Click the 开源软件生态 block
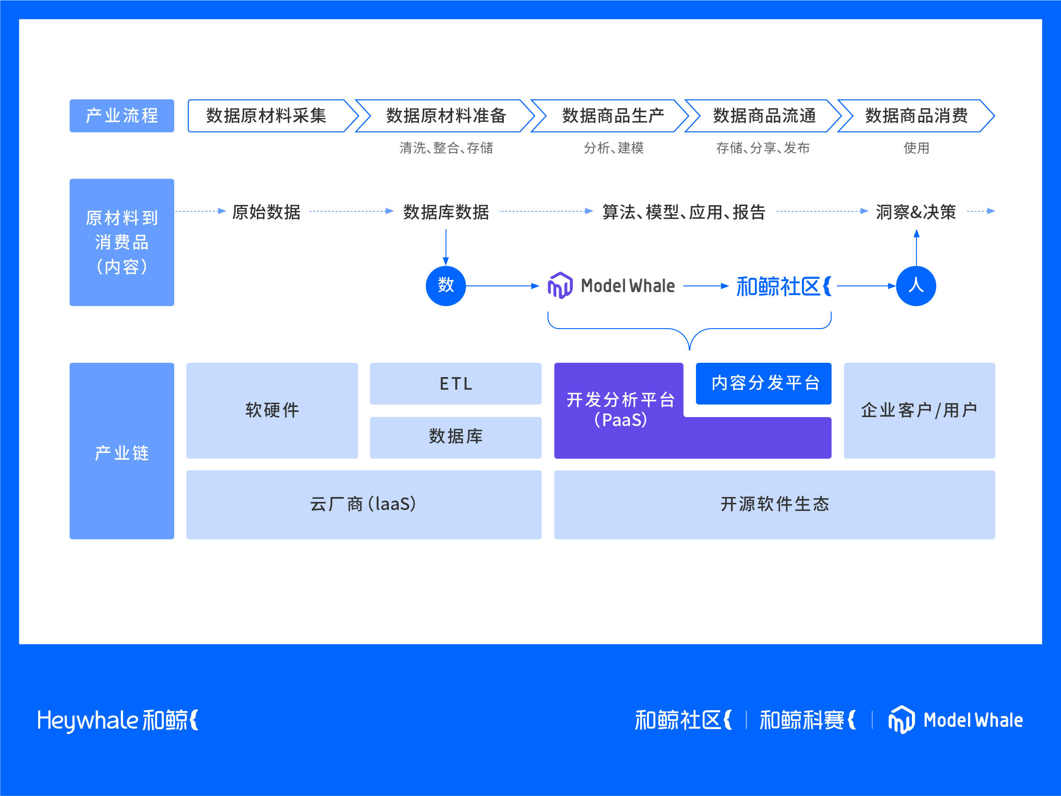Image resolution: width=1061 pixels, height=796 pixels. coord(774,505)
